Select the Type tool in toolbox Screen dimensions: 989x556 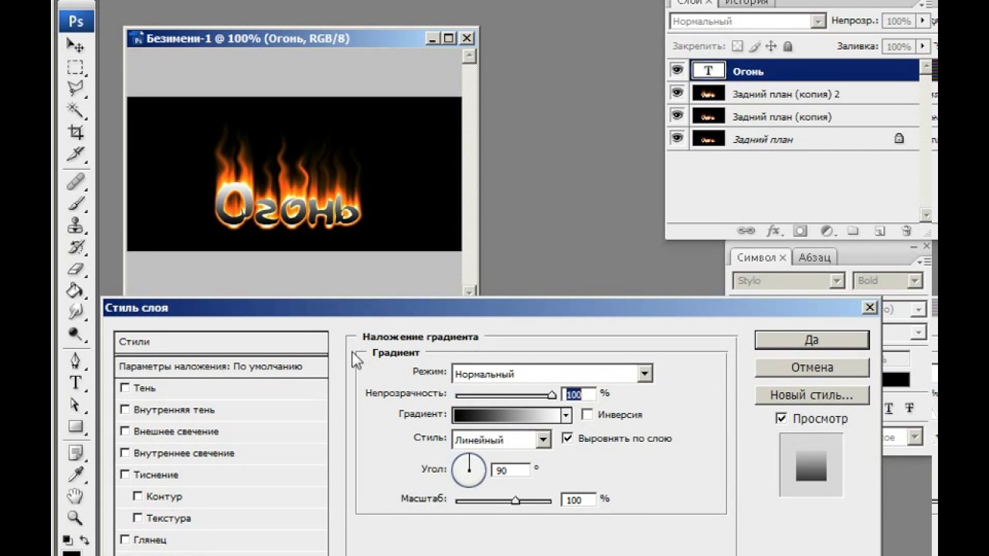coord(75,383)
